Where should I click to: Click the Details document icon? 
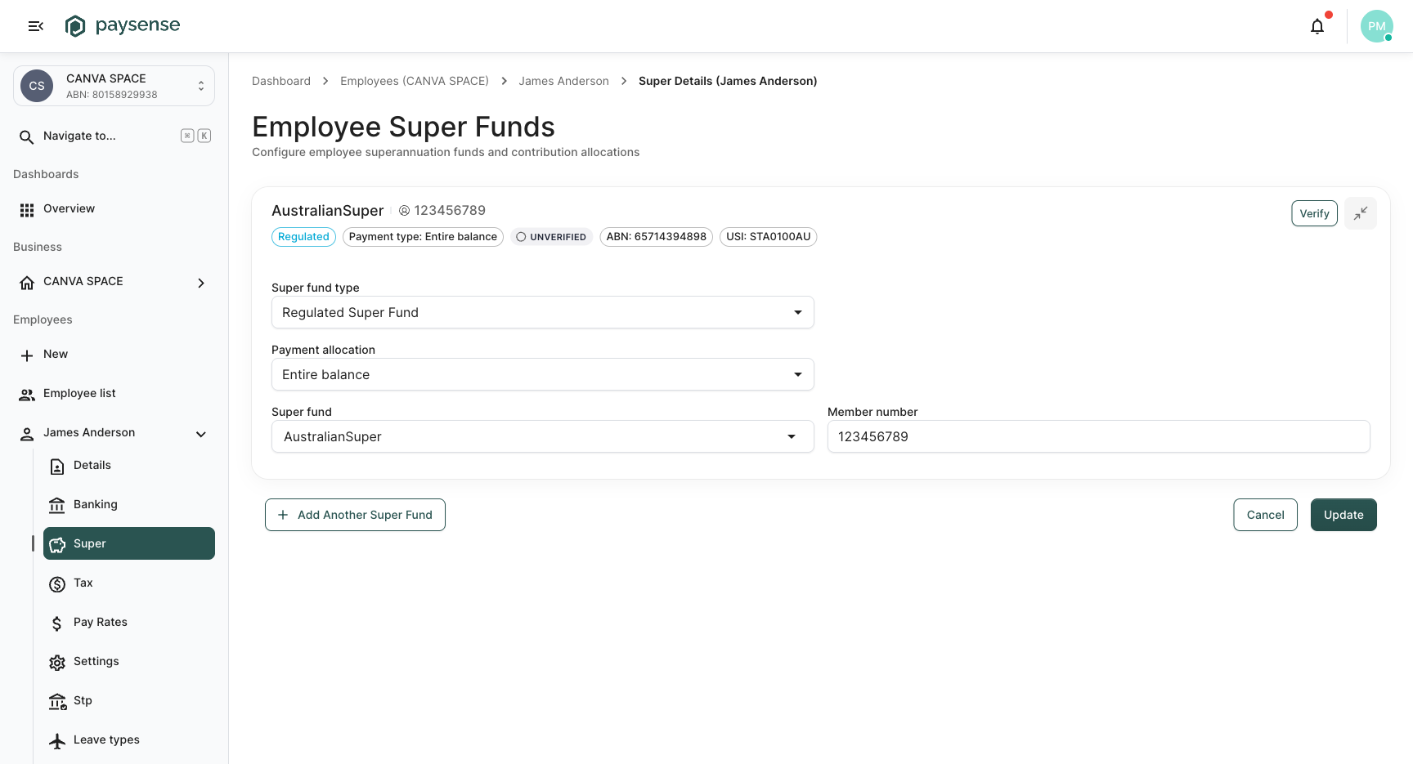tap(57, 467)
